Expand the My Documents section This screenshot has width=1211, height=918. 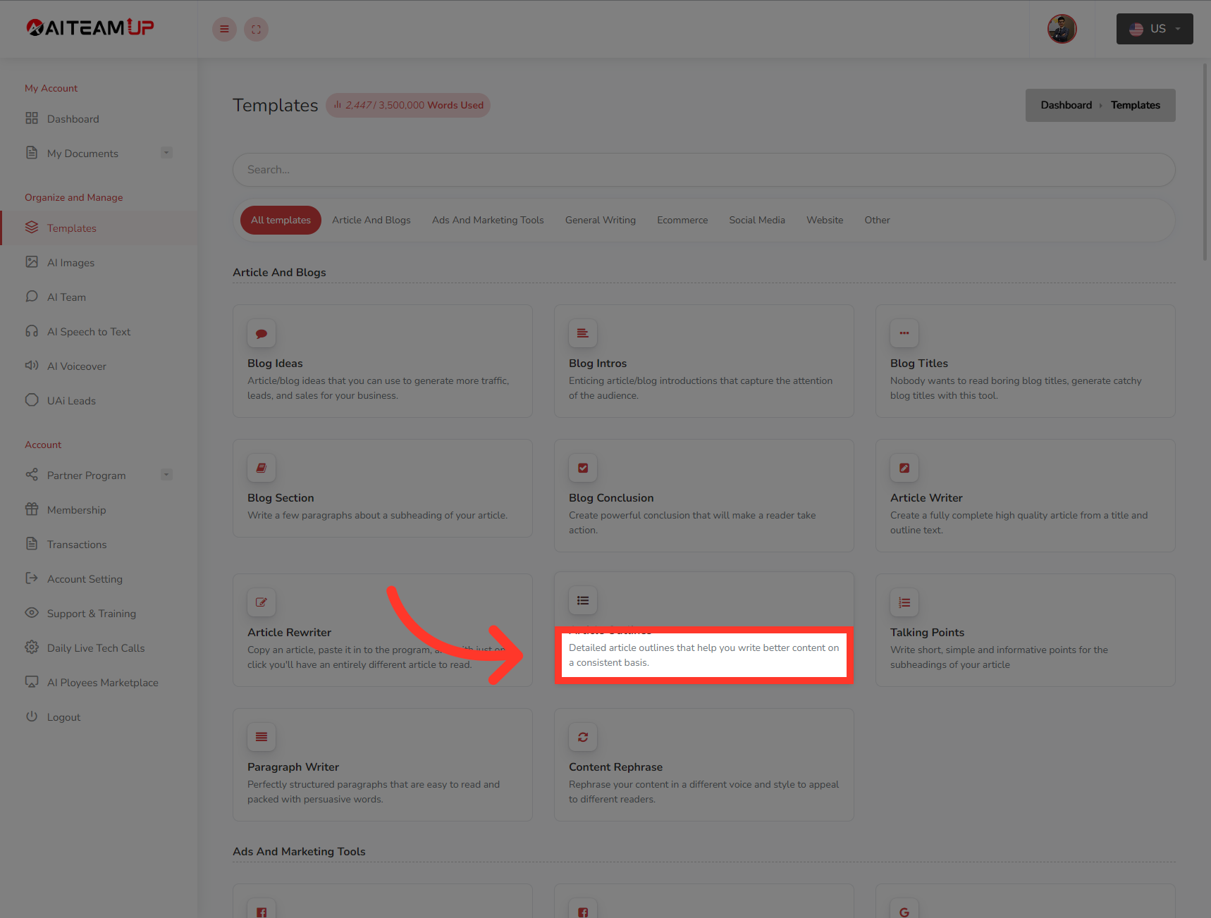[166, 152]
